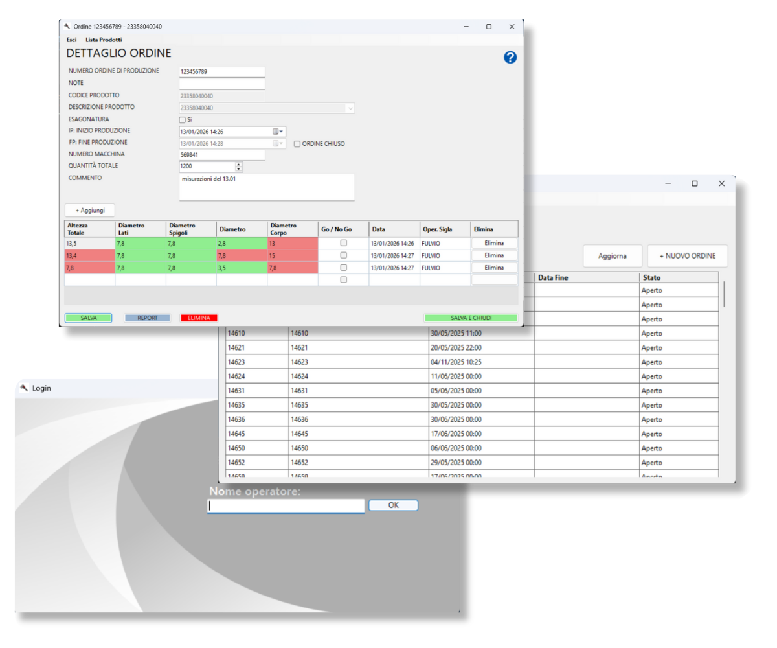The image size is (777, 648).
Task: Increase Quantità Totale with up arrow
Action: (x=239, y=164)
